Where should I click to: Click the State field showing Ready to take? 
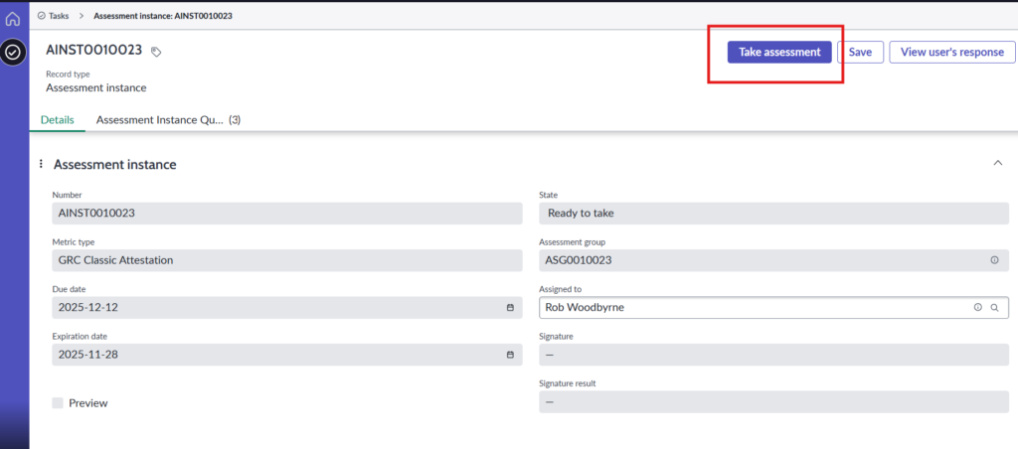tap(772, 214)
